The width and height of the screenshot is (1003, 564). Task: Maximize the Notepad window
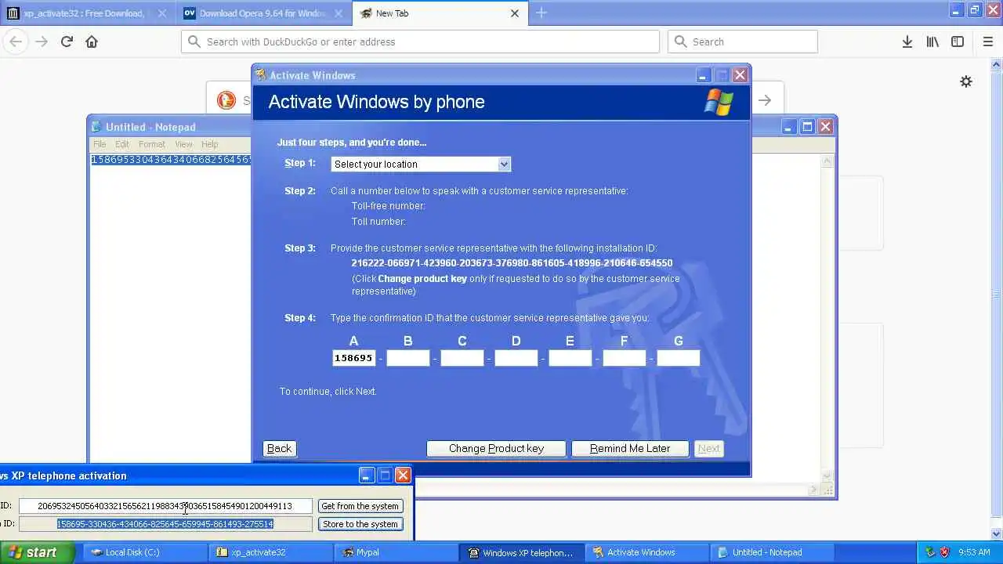(807, 126)
